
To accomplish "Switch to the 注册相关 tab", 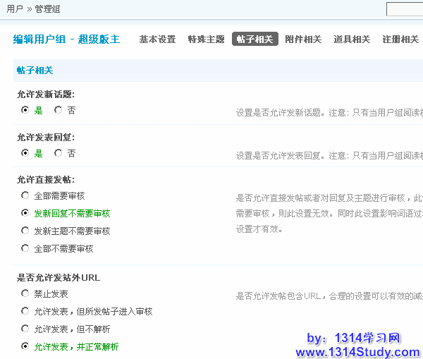I will pos(400,39).
